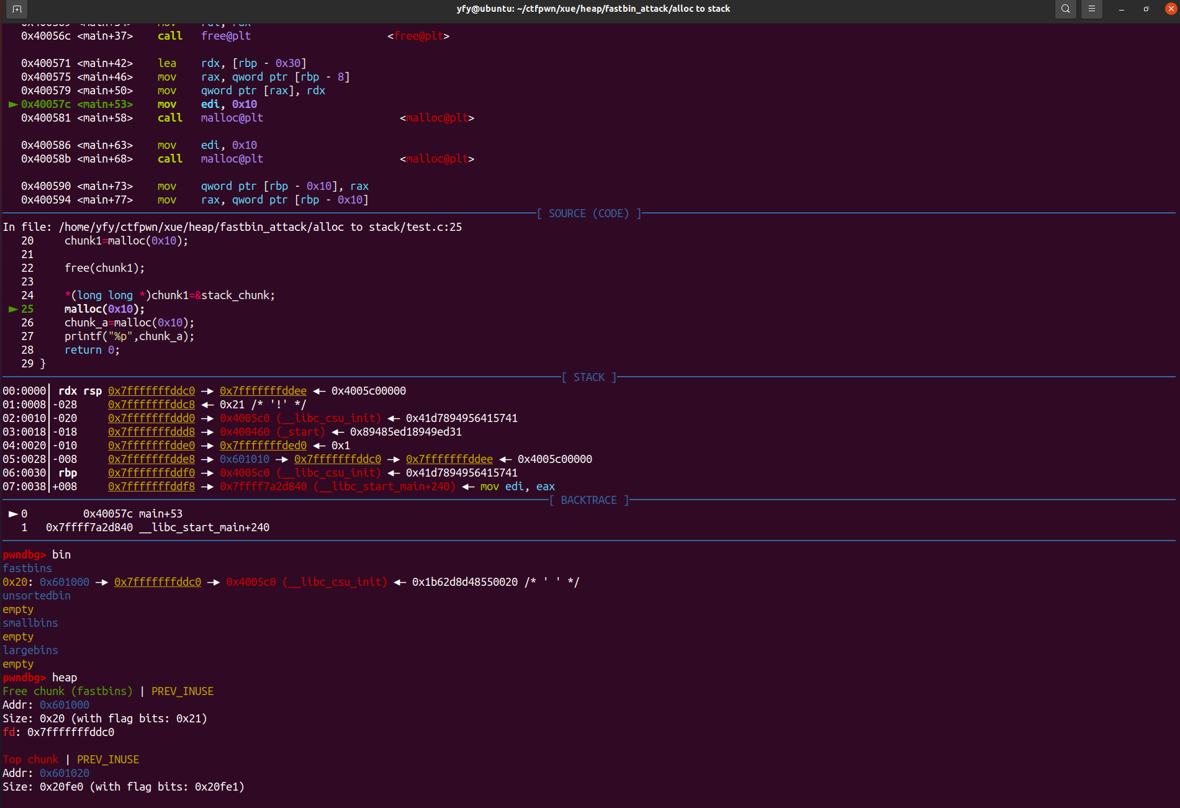Screen dimensions: 1180x808
Task: Click stack address 0x7fffffffddd8
Action: [x=151, y=432]
